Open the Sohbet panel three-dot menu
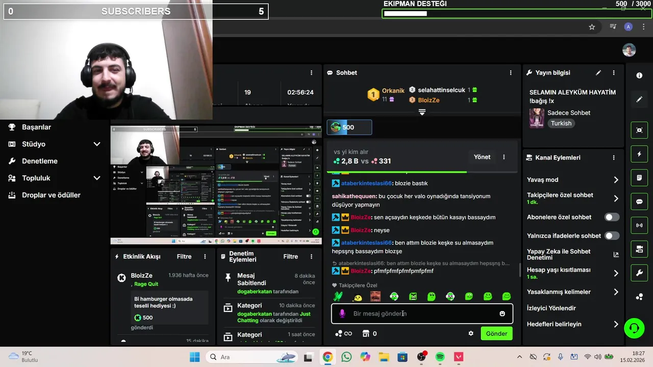 pyautogui.click(x=511, y=73)
